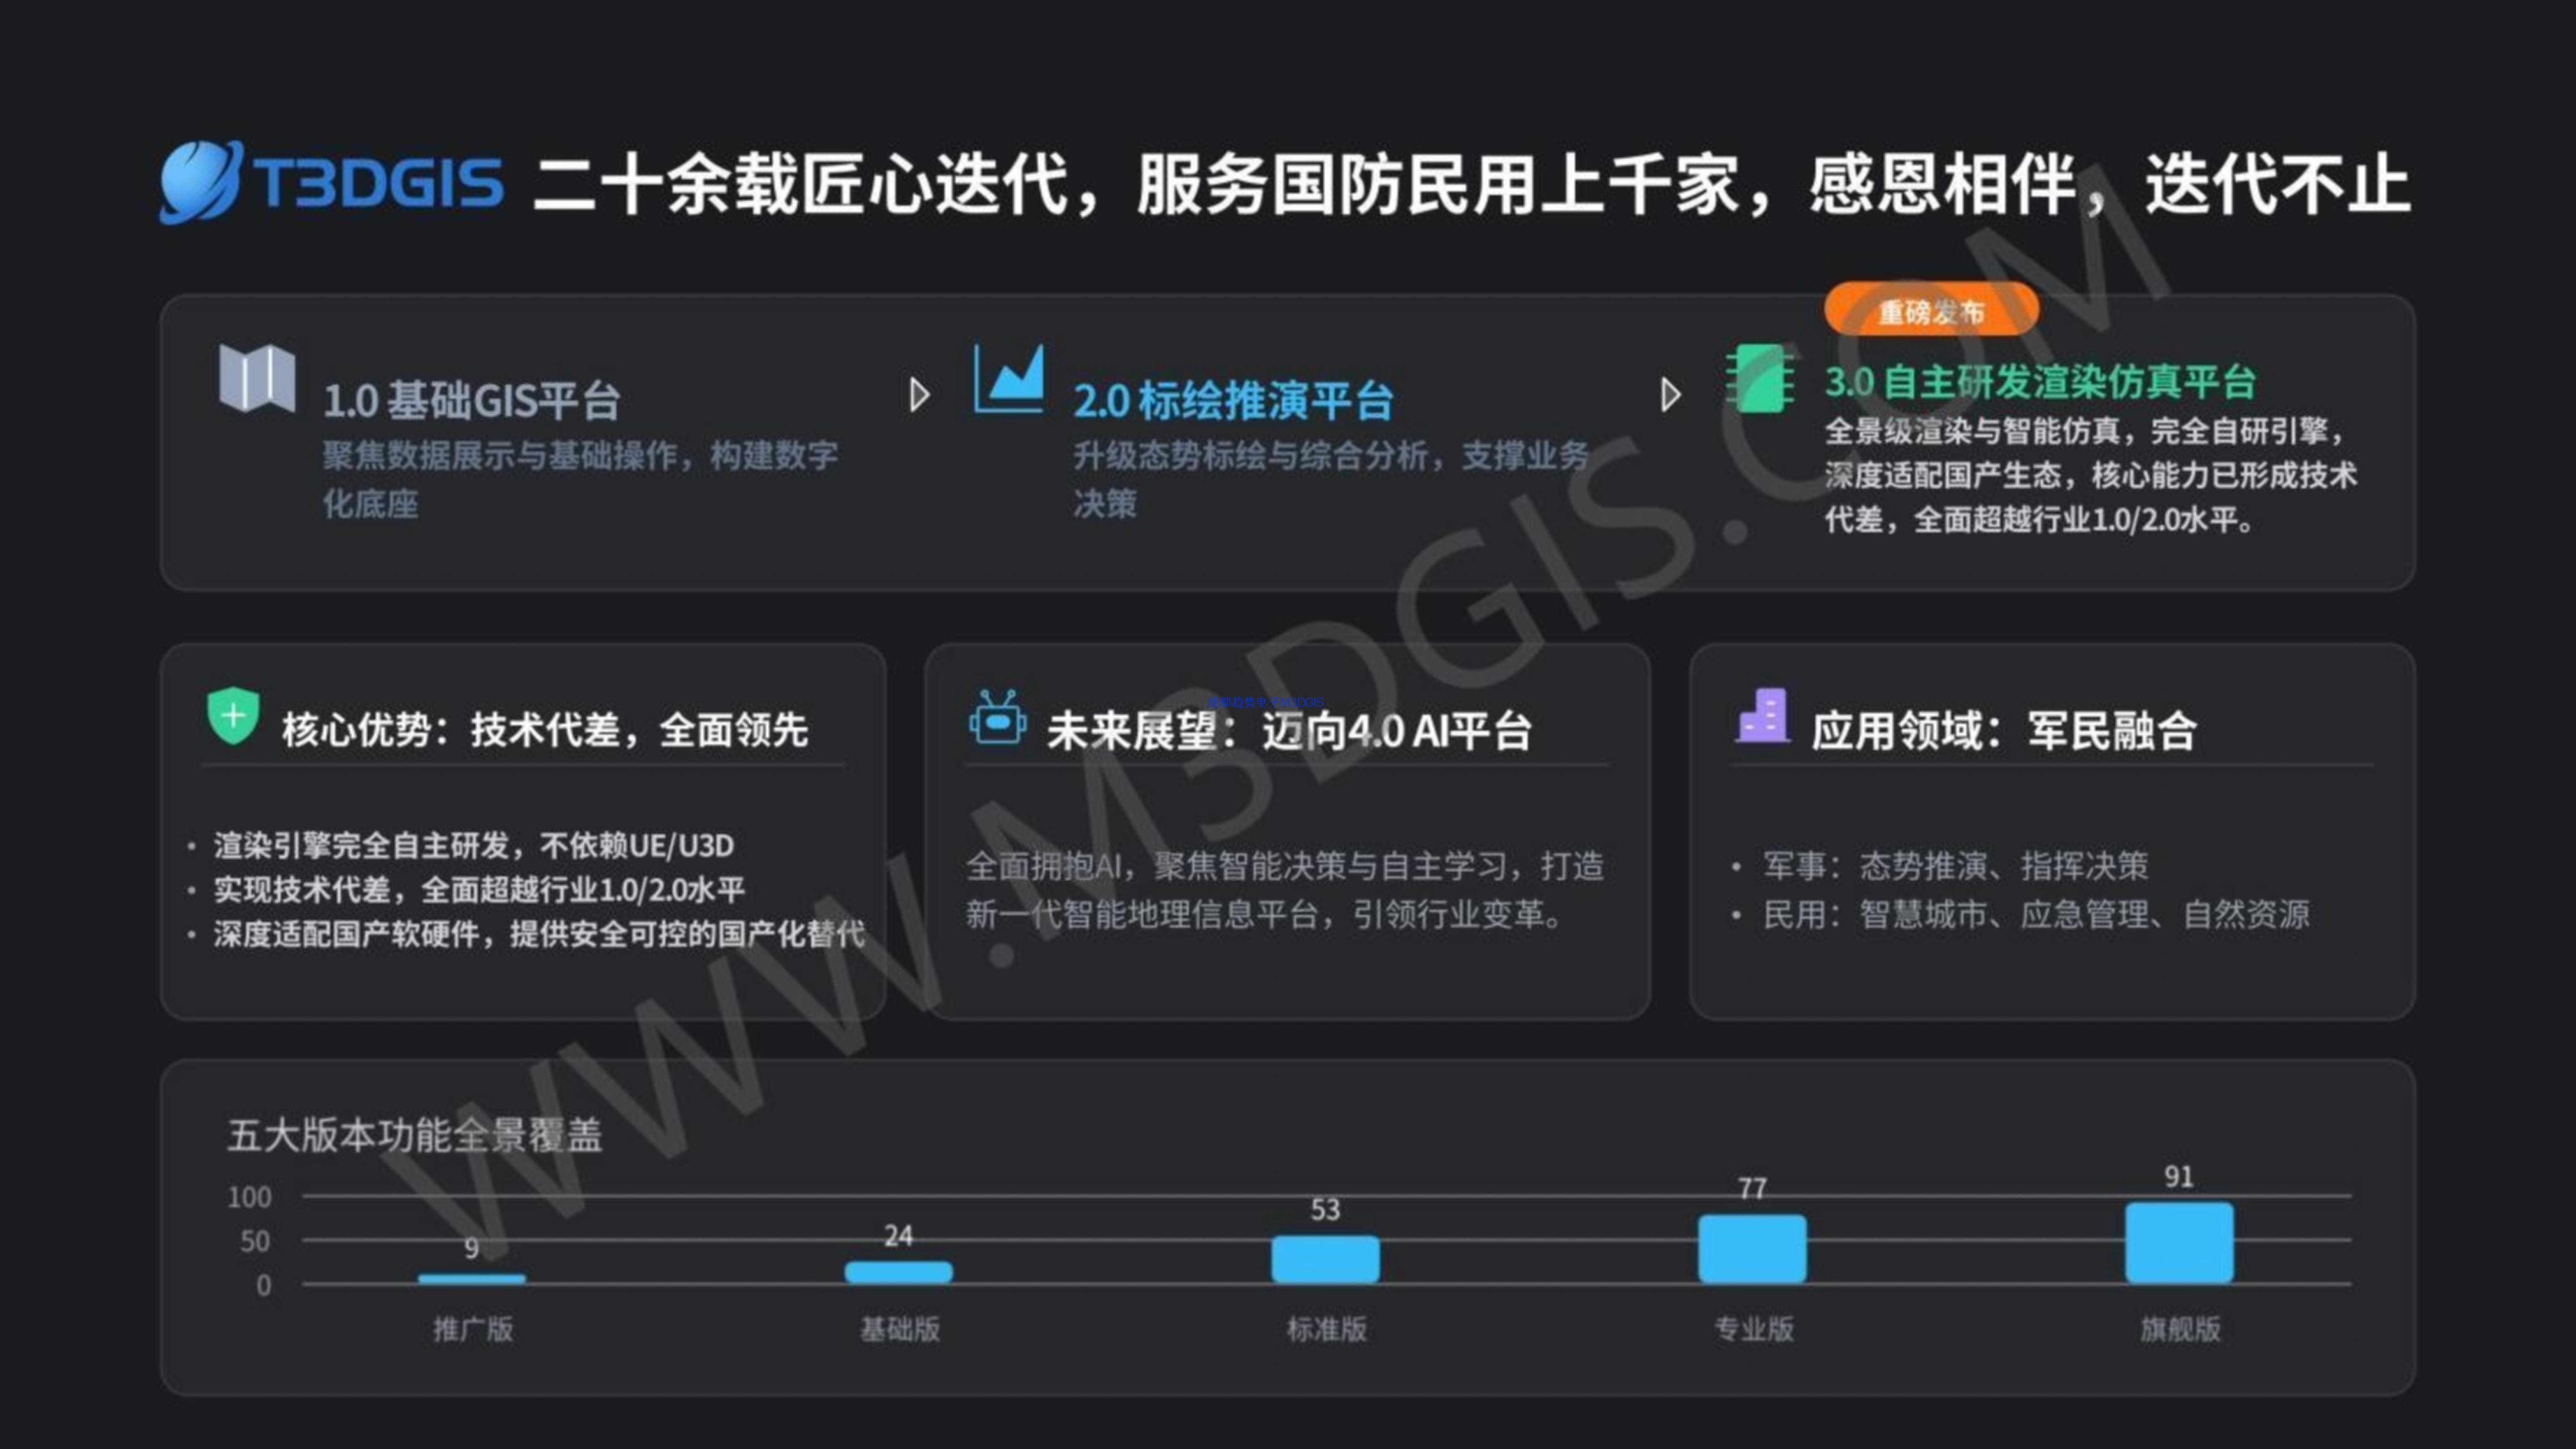Select the 旗舰版 bar in the chart
The height and width of the screenshot is (1449, 2576).
click(2179, 1243)
